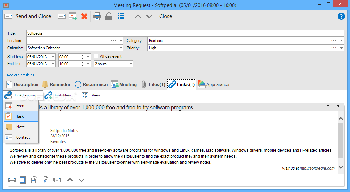Click Location ellipsis button
The width and height of the screenshot is (350, 192).
(113, 41)
